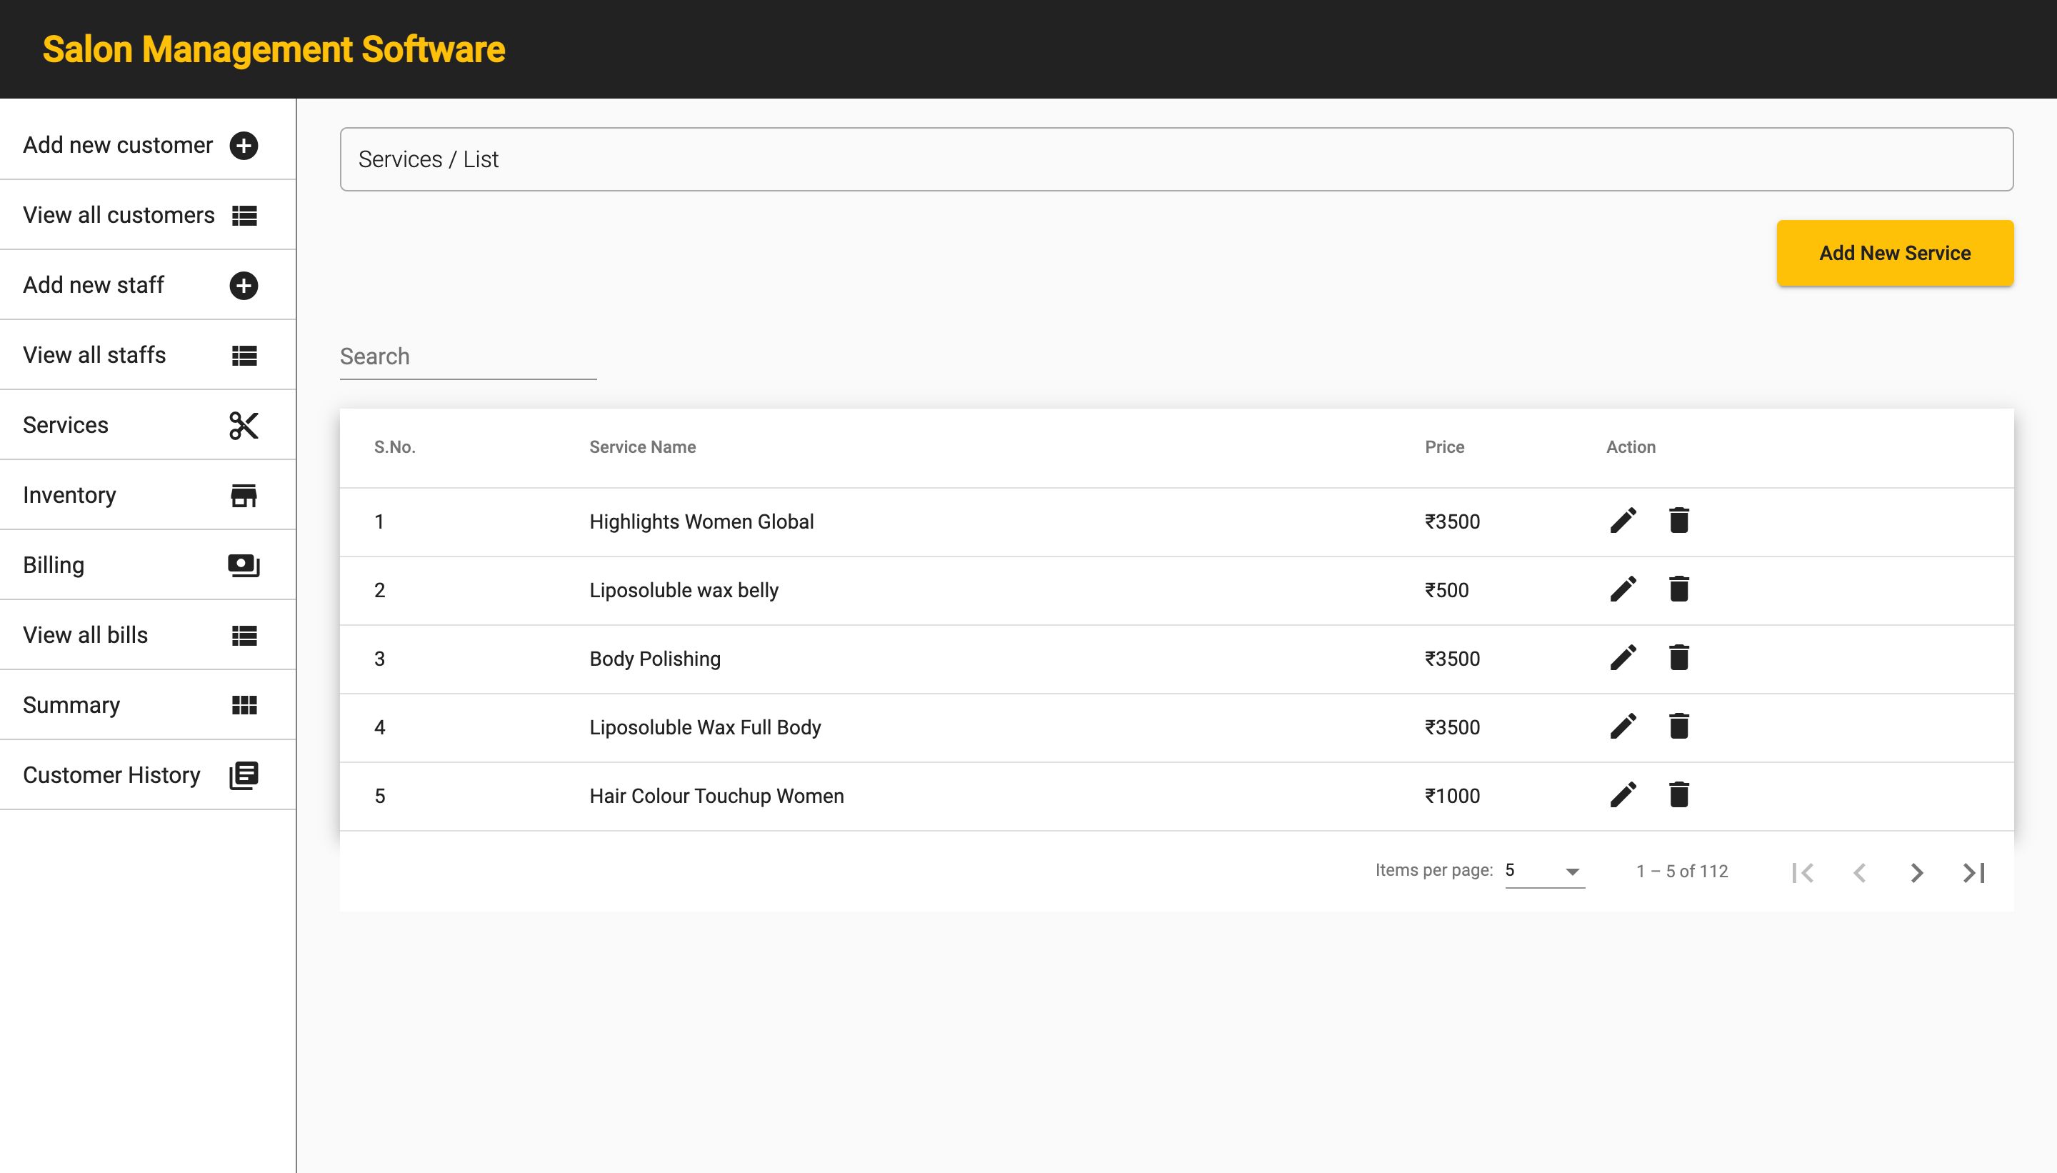Click Add New Service button
This screenshot has width=2057, height=1173.
tap(1894, 253)
